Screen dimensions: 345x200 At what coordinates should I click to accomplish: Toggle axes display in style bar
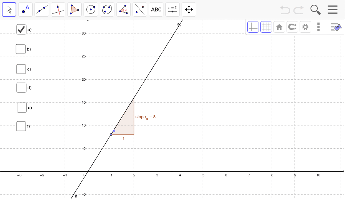tap(253, 27)
